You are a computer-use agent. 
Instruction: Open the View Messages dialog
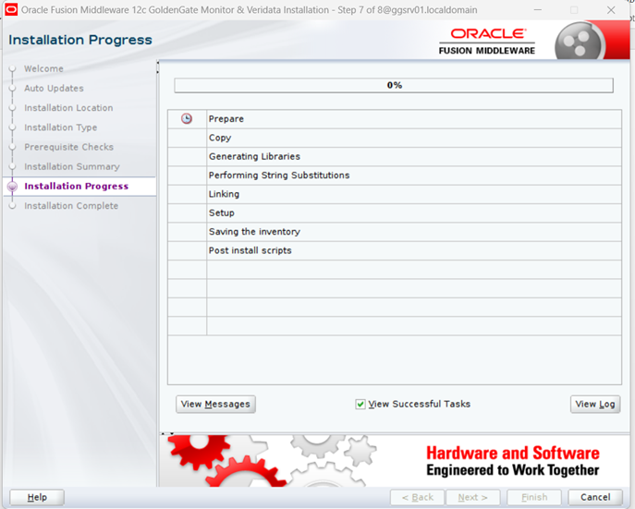point(214,404)
